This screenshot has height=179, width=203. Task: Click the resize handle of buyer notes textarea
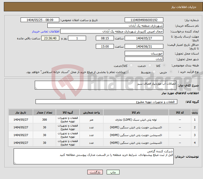pyautogui.click(x=15, y=163)
